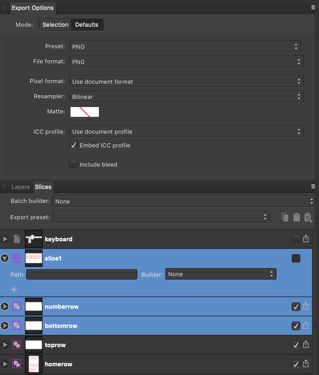Collapse the slice1 details disclosure triangle
Screen dimensions: 319x375
[5, 258]
